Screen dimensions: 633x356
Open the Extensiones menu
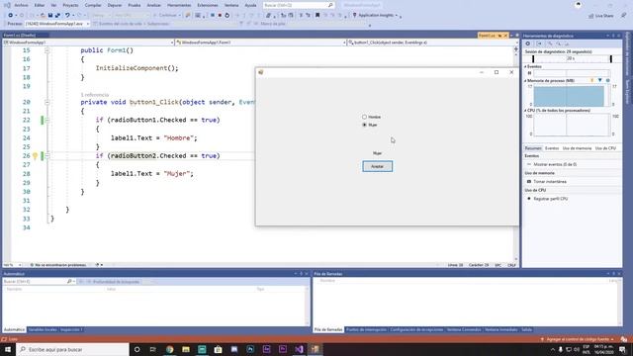point(208,5)
